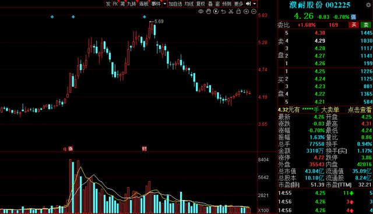Open the rightmost toolbar dropdown arrow
This screenshot has width=373, height=214.
[254, 3]
